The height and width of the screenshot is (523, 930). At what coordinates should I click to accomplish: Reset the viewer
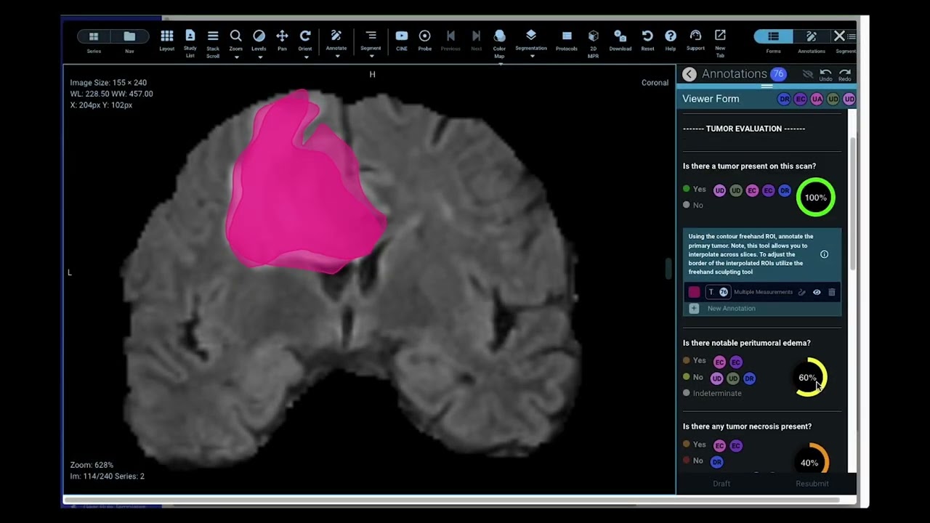[x=647, y=35]
